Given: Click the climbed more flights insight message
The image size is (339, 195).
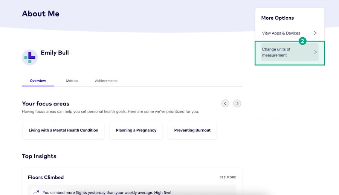Looking at the screenshot, I should [107, 192].
